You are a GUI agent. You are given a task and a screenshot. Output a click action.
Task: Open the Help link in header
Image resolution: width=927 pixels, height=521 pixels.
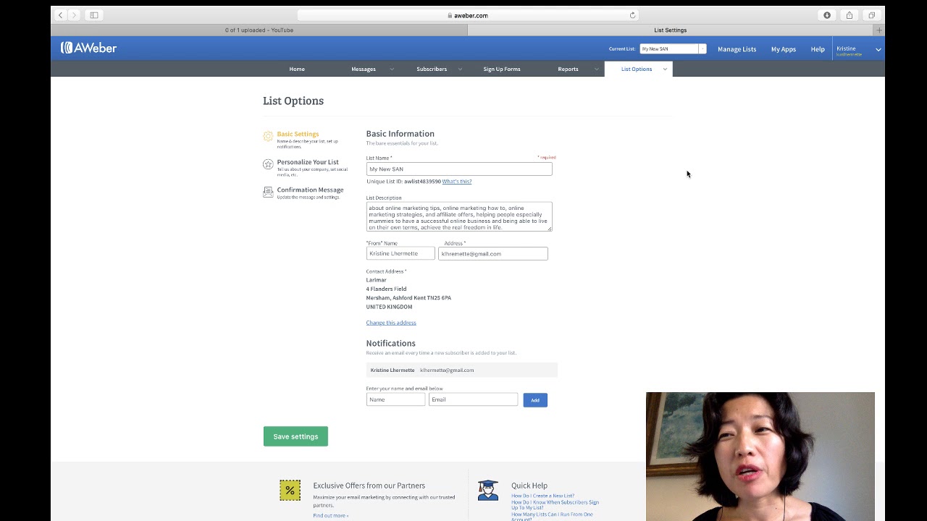click(818, 49)
